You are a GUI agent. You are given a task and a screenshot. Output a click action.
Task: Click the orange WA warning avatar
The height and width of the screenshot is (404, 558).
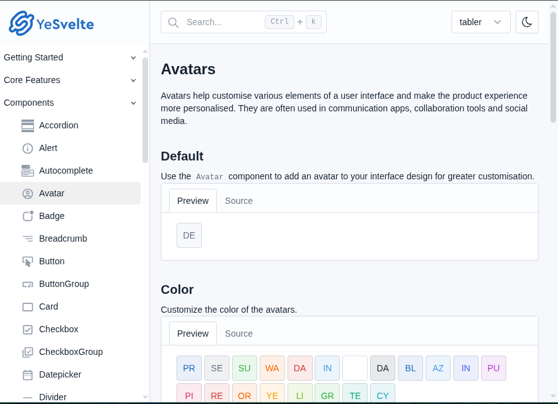pyautogui.click(x=272, y=368)
